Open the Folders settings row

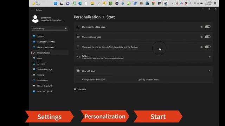[x=143, y=57]
